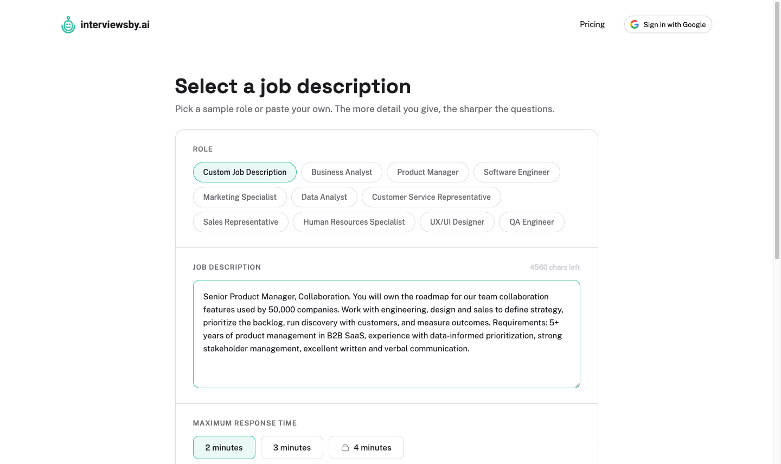Select Human Resources Specialist role
The image size is (781, 464).
coord(354,222)
